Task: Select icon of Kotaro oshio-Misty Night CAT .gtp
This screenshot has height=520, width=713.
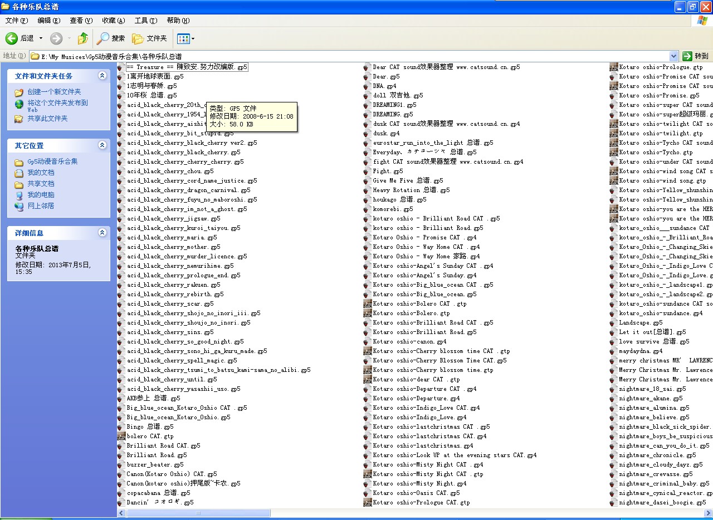Action: 368,474
